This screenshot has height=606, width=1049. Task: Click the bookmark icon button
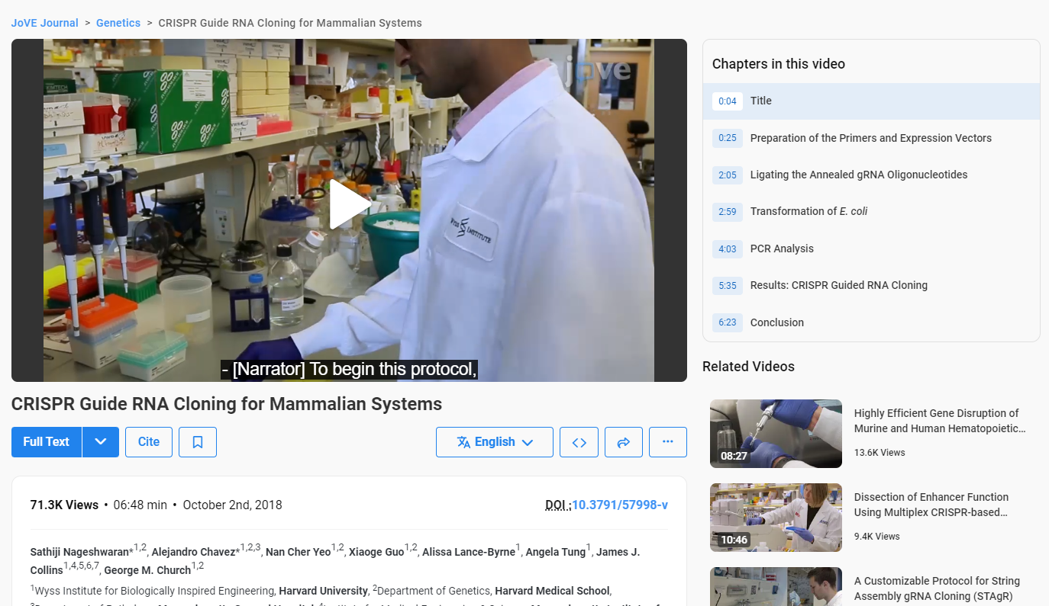[x=198, y=442]
